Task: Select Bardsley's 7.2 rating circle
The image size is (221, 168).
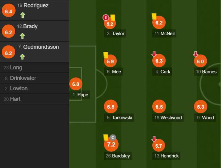Action: pyautogui.click(x=111, y=145)
